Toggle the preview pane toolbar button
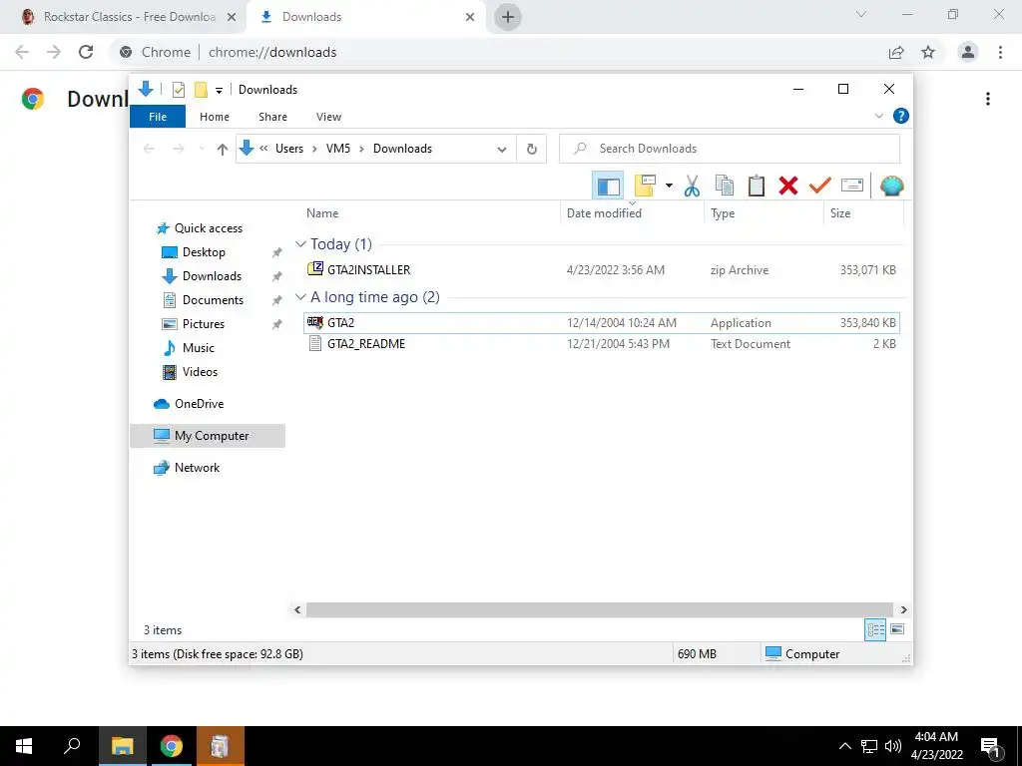Viewport: 1022px width, 766px height. point(608,187)
